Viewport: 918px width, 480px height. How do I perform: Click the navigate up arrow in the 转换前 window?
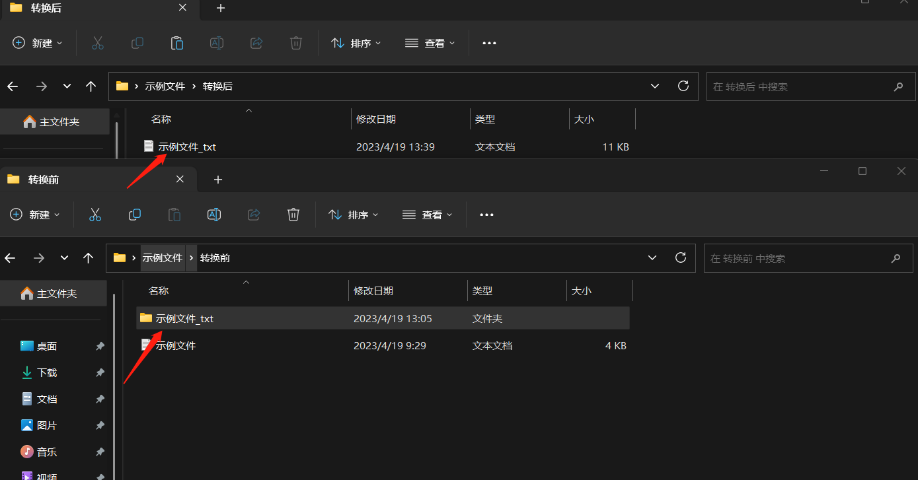click(x=89, y=257)
